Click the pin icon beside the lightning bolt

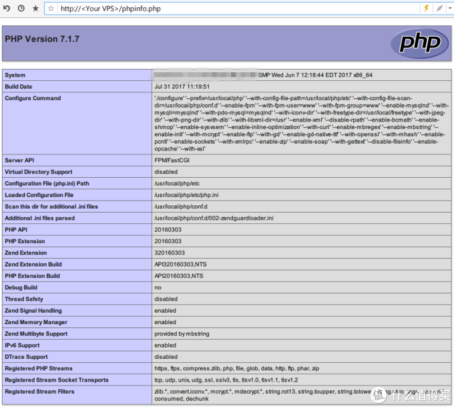coord(439,9)
